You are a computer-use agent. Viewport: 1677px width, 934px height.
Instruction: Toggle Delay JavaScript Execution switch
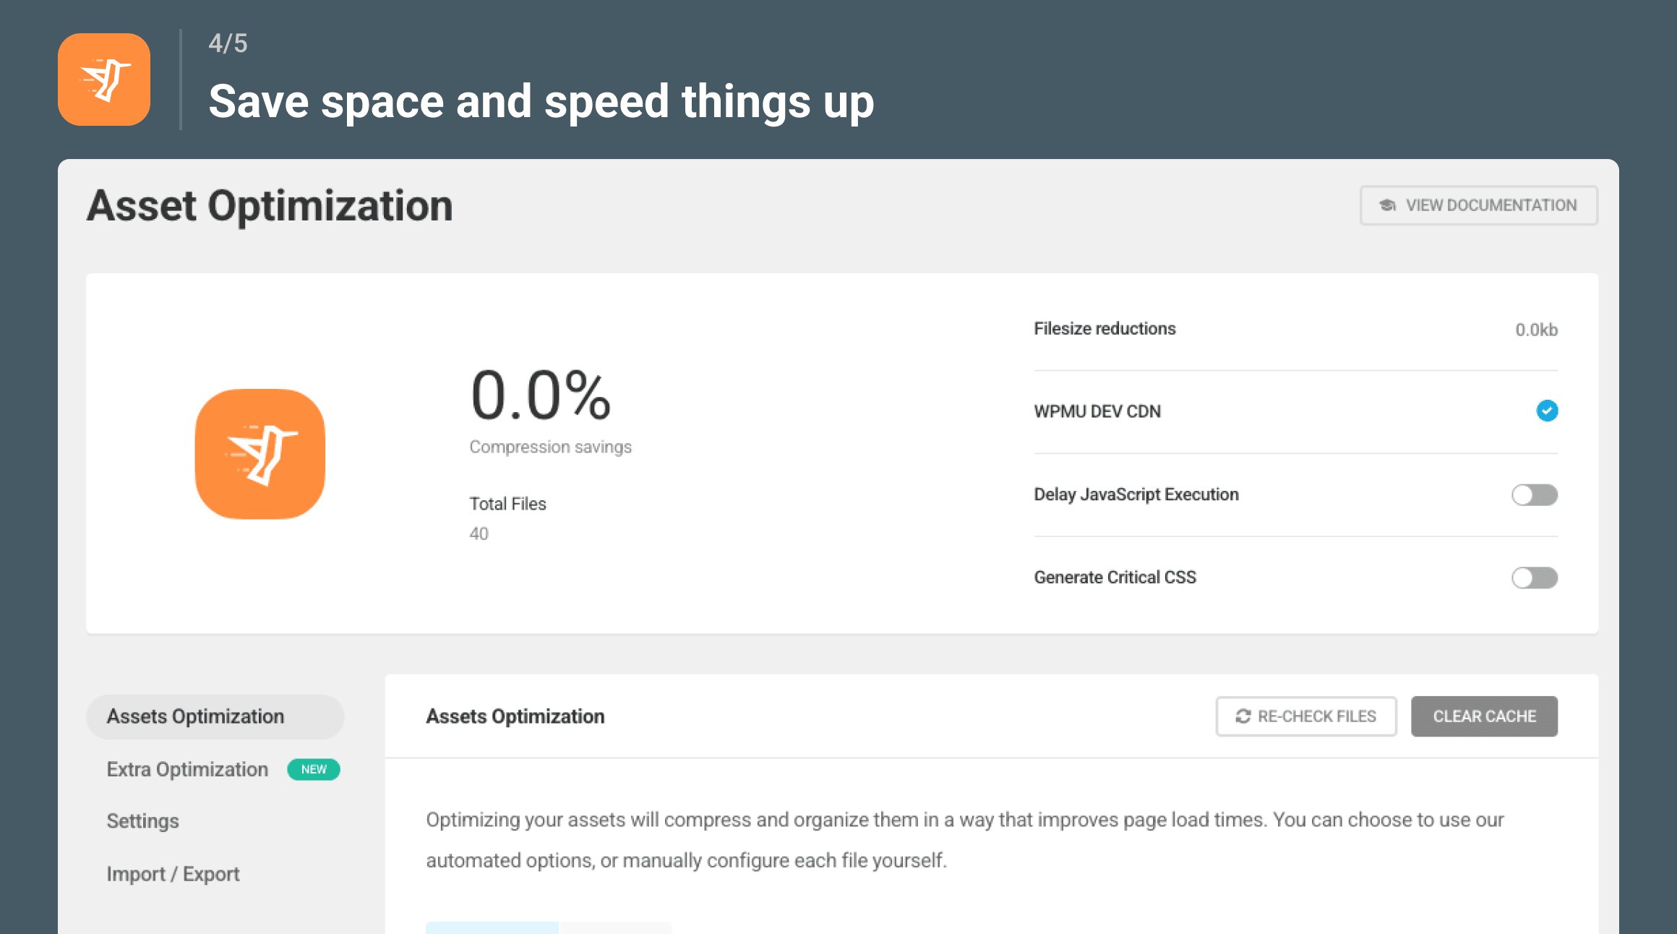pos(1535,494)
